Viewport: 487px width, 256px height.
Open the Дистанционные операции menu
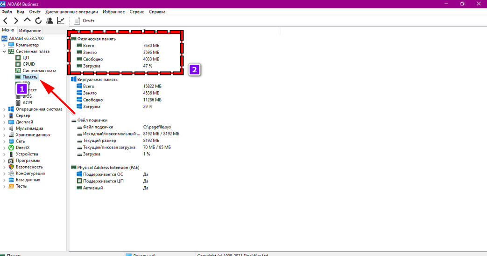pos(71,12)
